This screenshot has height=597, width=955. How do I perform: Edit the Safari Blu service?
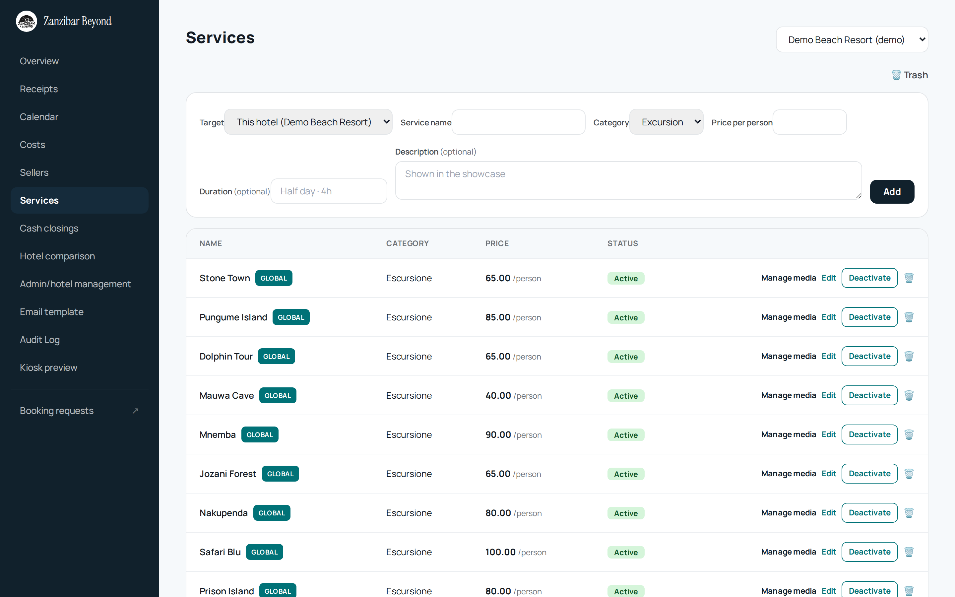829,552
